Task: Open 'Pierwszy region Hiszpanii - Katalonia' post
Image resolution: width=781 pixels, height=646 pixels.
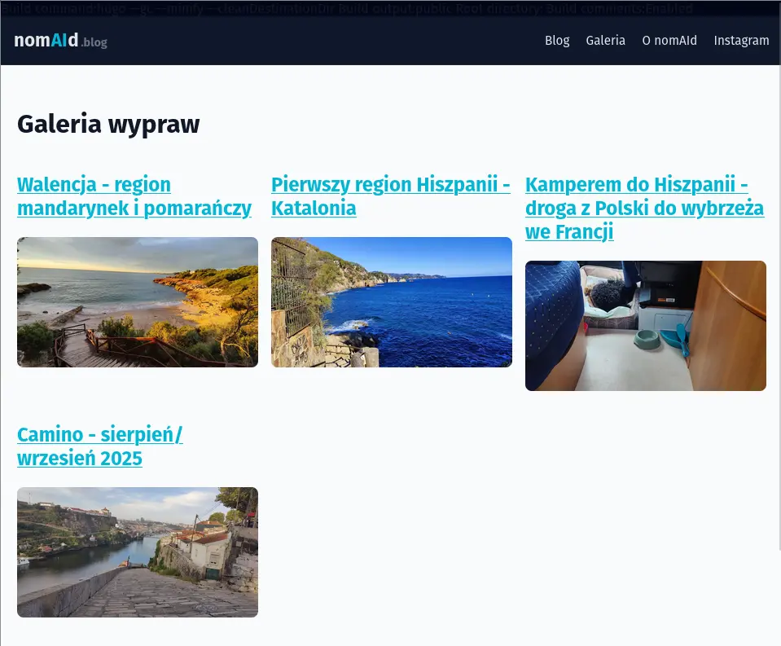Action: [390, 196]
